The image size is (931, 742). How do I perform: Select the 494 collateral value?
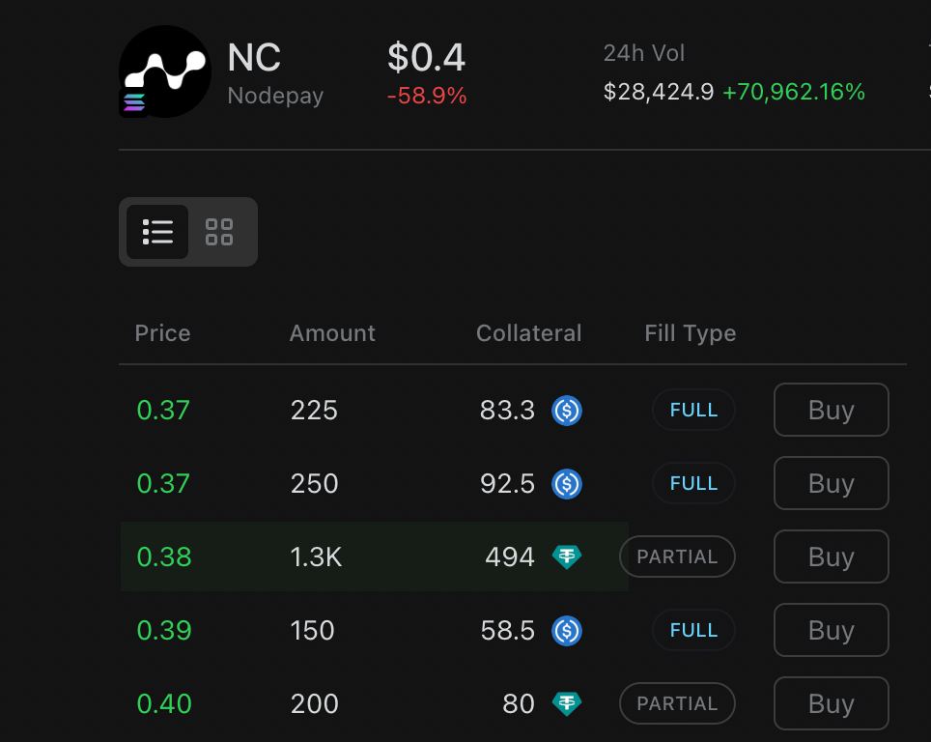(x=509, y=556)
